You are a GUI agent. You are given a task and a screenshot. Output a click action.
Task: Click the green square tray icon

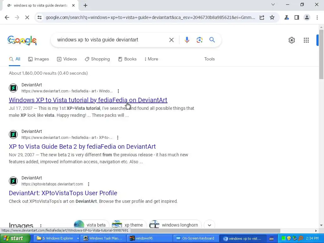(x=283, y=239)
